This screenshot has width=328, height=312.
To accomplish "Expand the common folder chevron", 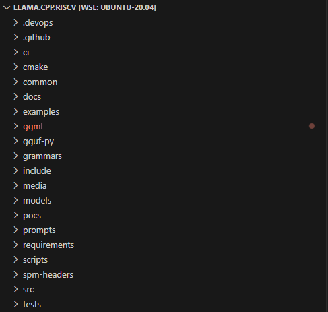I will click(15, 82).
